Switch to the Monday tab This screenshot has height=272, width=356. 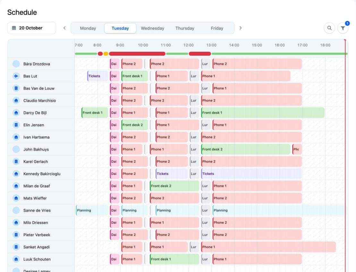click(x=88, y=28)
